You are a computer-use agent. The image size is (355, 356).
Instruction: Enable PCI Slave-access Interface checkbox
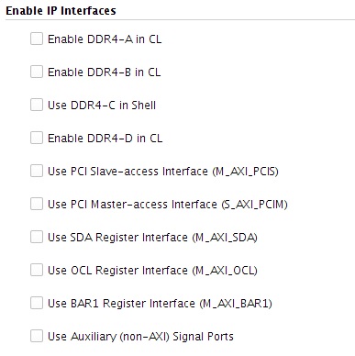click(37, 171)
